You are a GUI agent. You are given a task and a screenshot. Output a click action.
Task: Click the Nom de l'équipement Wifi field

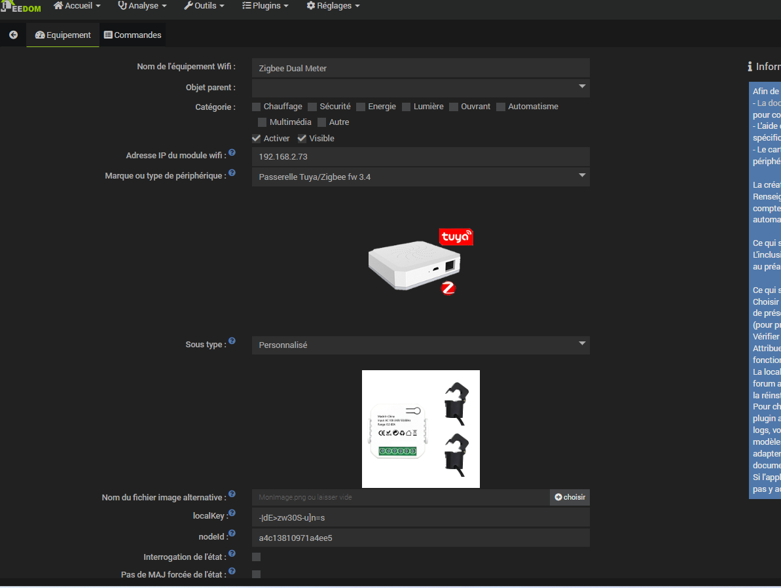click(421, 68)
